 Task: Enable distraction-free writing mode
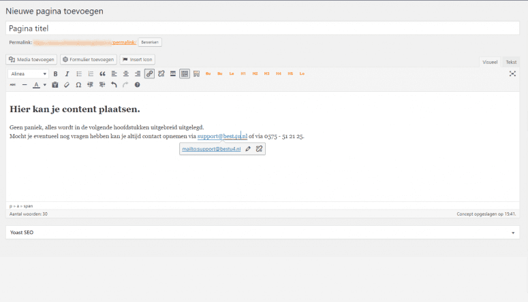pos(512,73)
